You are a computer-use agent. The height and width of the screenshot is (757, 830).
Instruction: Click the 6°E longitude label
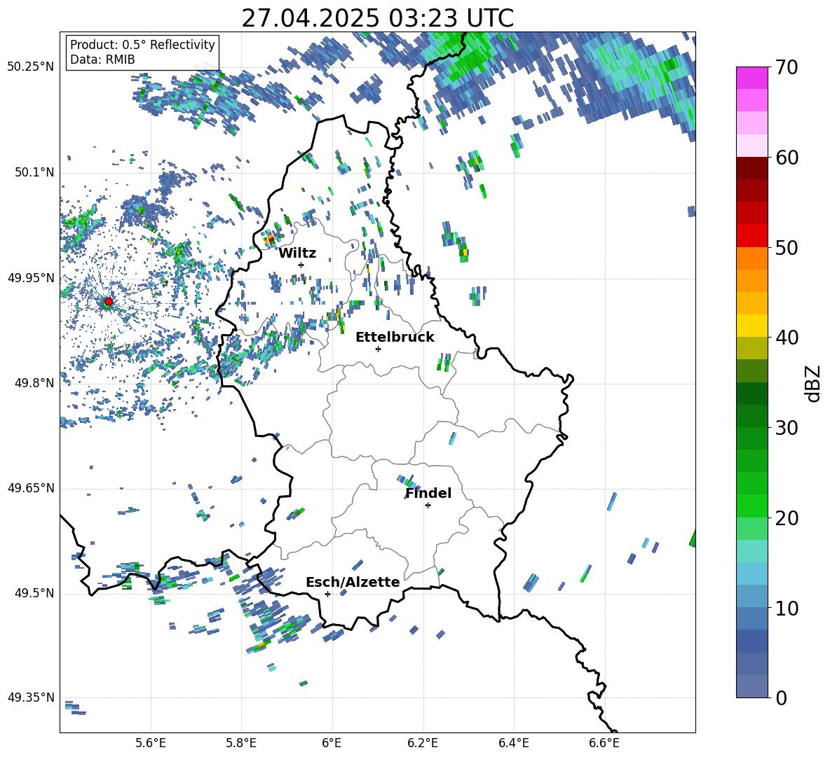point(332,743)
